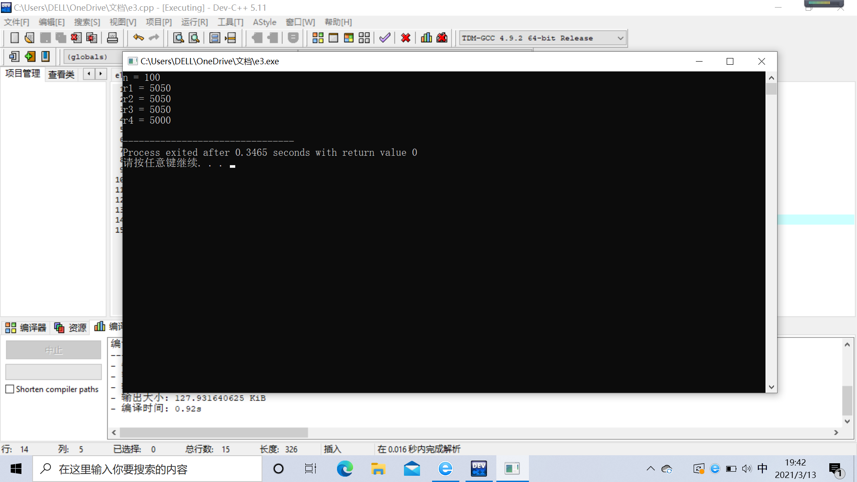Click the New file toolbar icon
This screenshot has width=857, height=482.
(14, 38)
